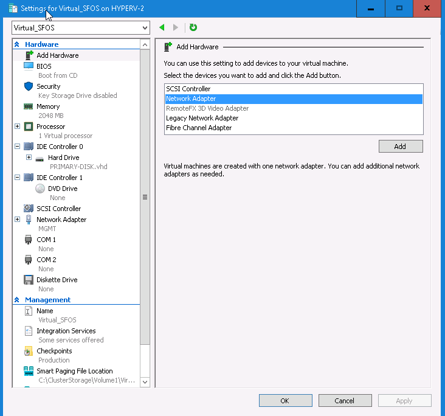This screenshot has height=416, width=445.
Task: Expand the Processor tree node
Action: point(17,127)
